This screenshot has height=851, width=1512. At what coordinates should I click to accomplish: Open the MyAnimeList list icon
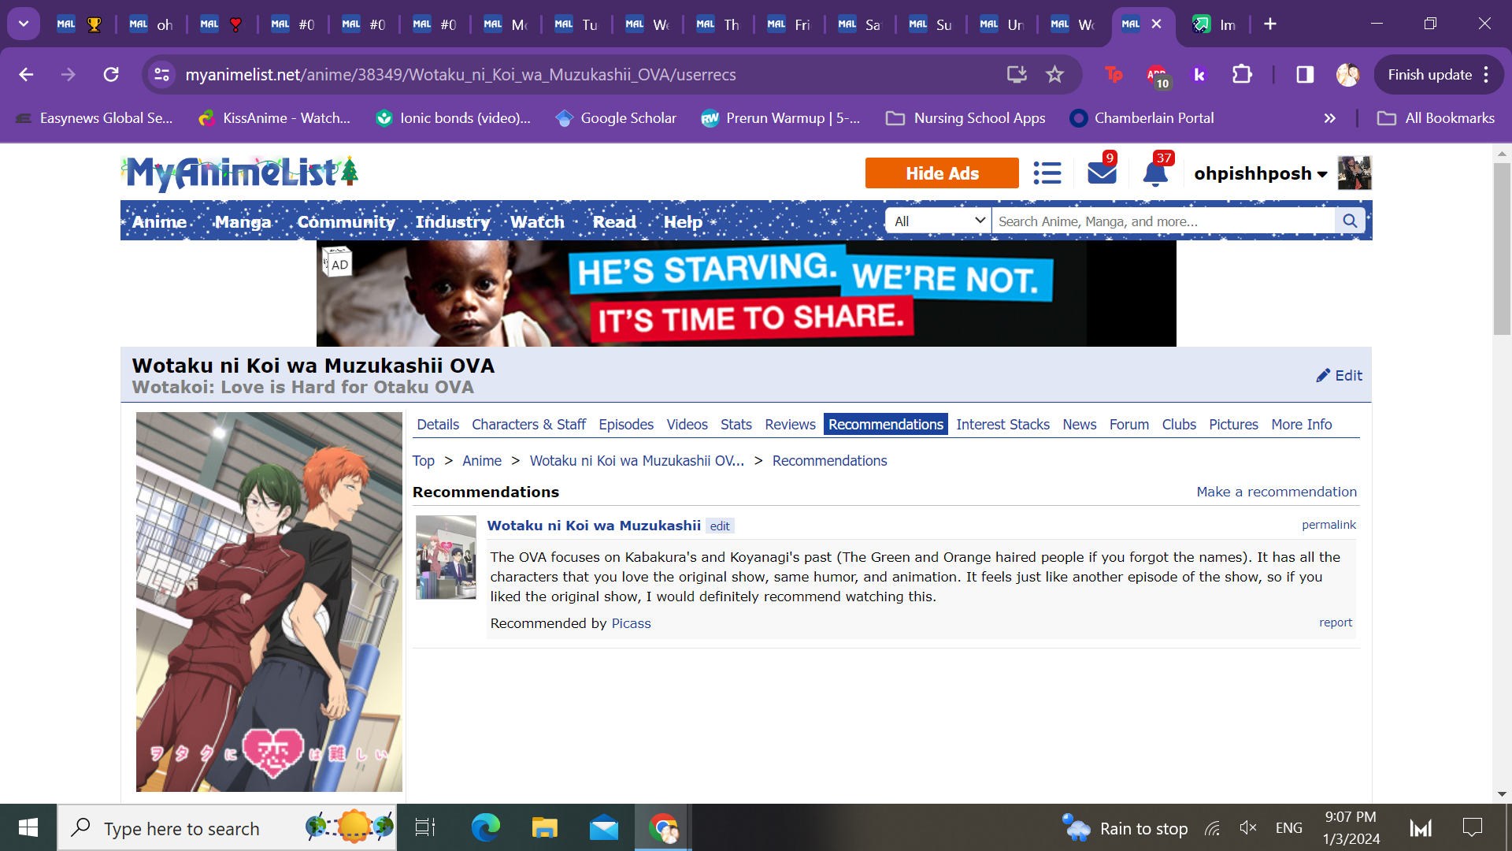pyautogui.click(x=1047, y=173)
